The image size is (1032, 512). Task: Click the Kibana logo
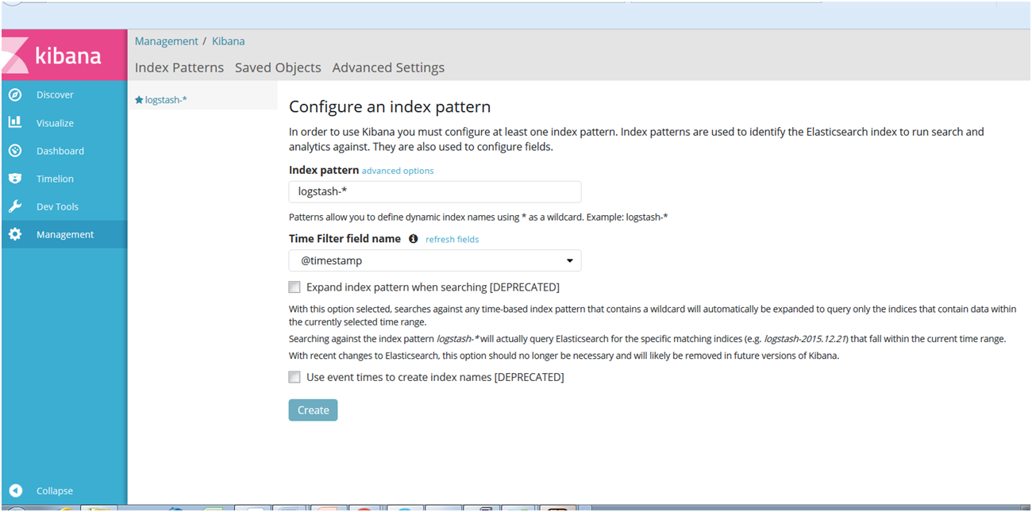pos(64,56)
